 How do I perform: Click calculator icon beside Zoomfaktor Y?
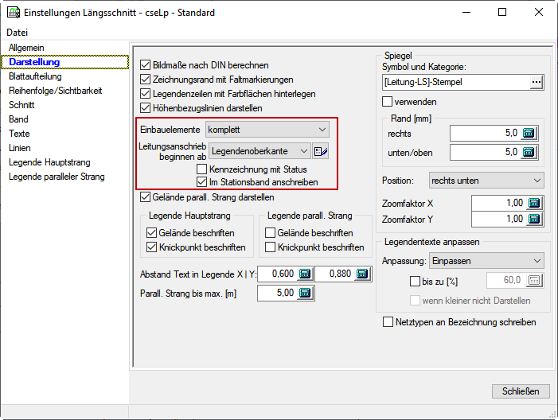point(533,219)
